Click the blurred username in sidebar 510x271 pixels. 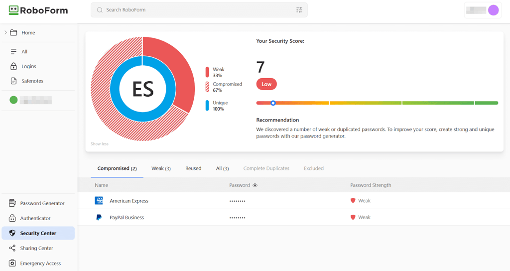click(36, 100)
